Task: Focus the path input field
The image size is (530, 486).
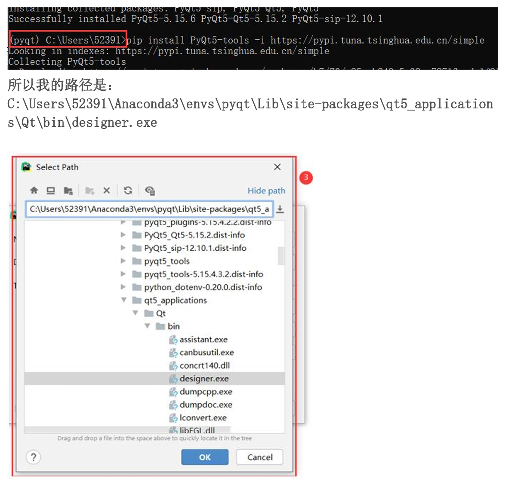Action: pos(149,209)
